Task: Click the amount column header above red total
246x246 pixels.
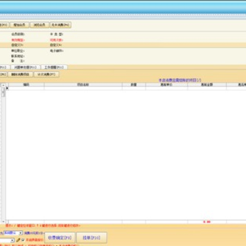Action: point(207,85)
